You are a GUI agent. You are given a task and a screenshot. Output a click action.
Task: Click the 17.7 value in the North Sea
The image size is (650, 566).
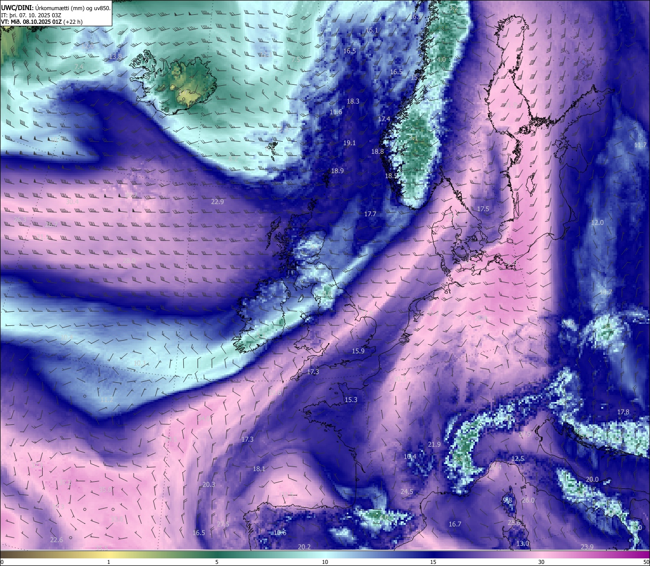click(370, 214)
